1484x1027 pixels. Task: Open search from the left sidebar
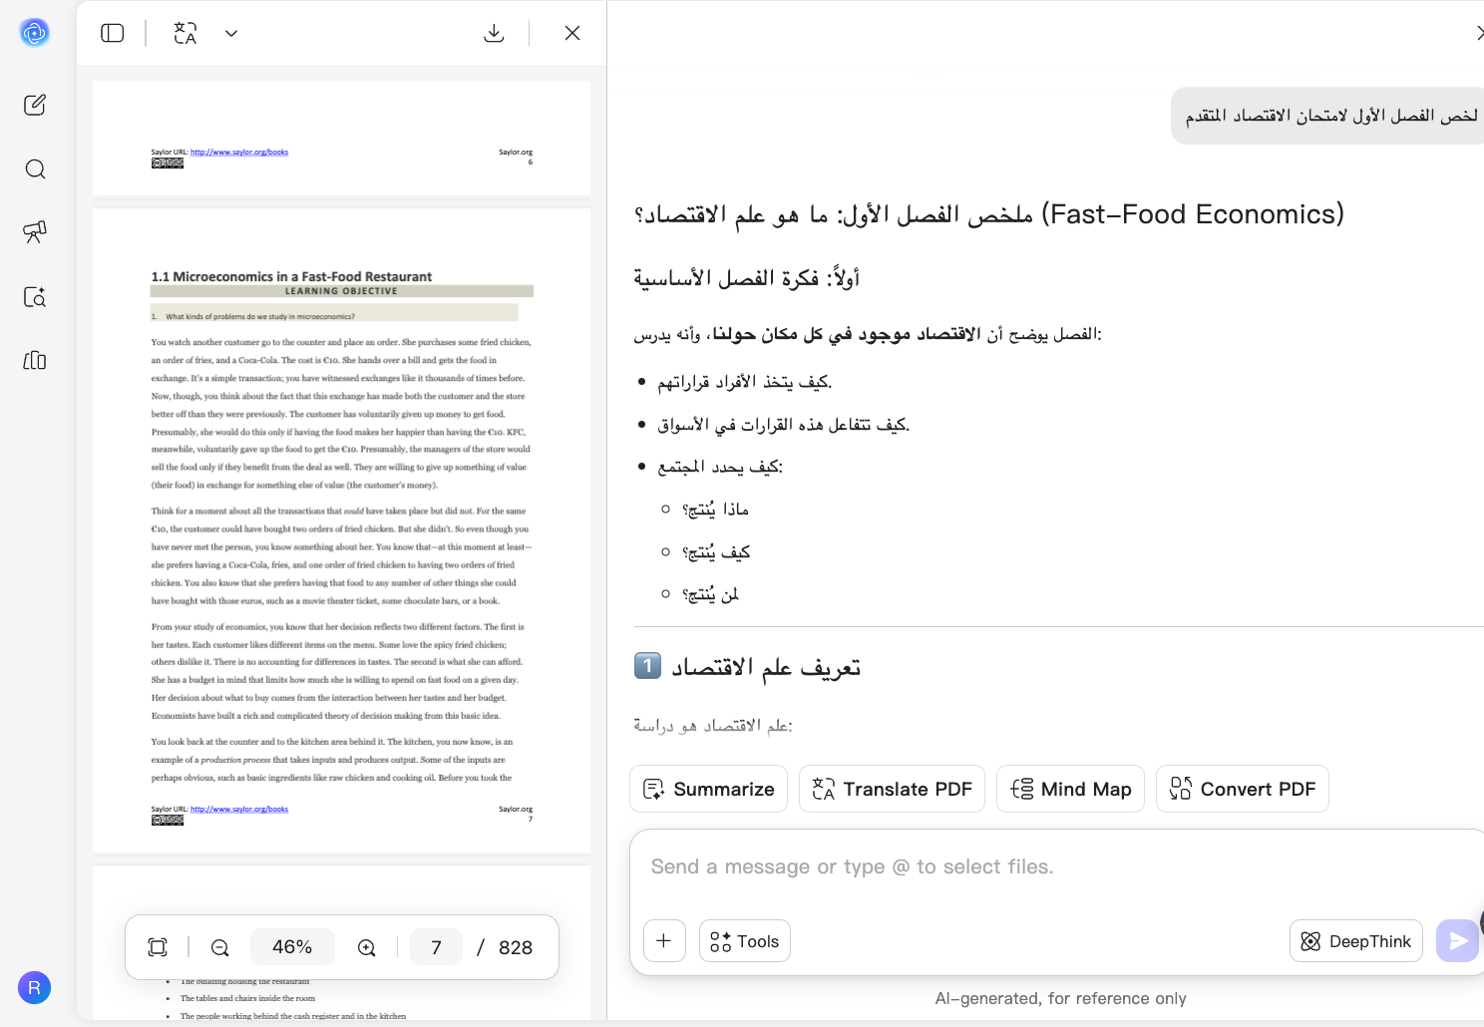[x=35, y=170]
